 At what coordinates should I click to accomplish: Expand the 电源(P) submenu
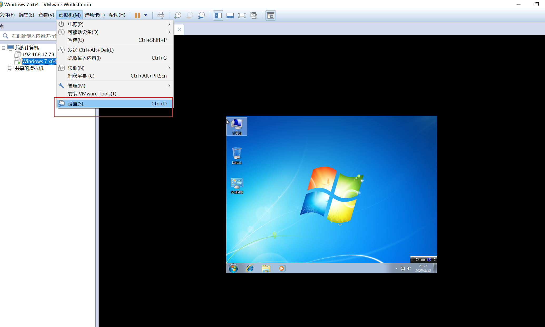(115, 24)
